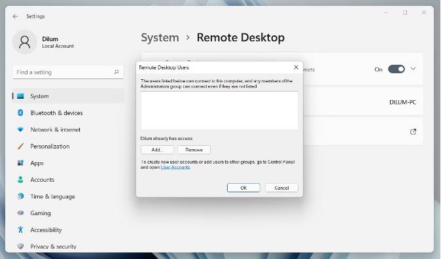The width and height of the screenshot is (441, 259).
Task: Open Personalization settings
Action: tap(68, 147)
